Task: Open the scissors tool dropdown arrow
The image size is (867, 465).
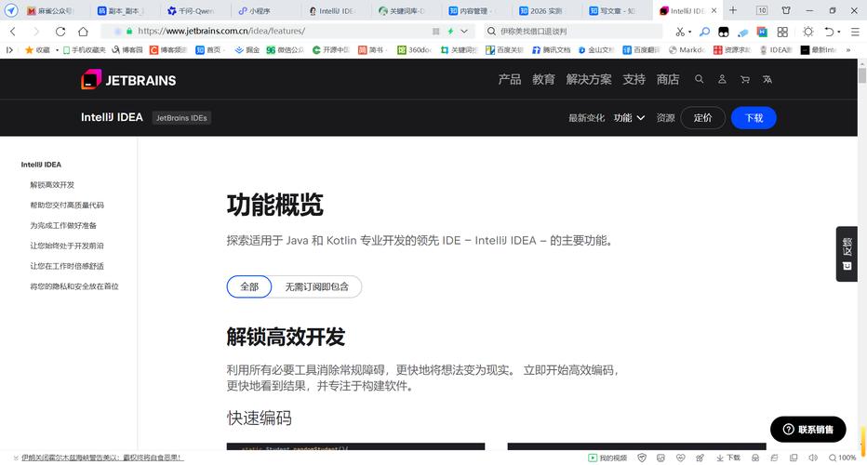Action: [690, 32]
